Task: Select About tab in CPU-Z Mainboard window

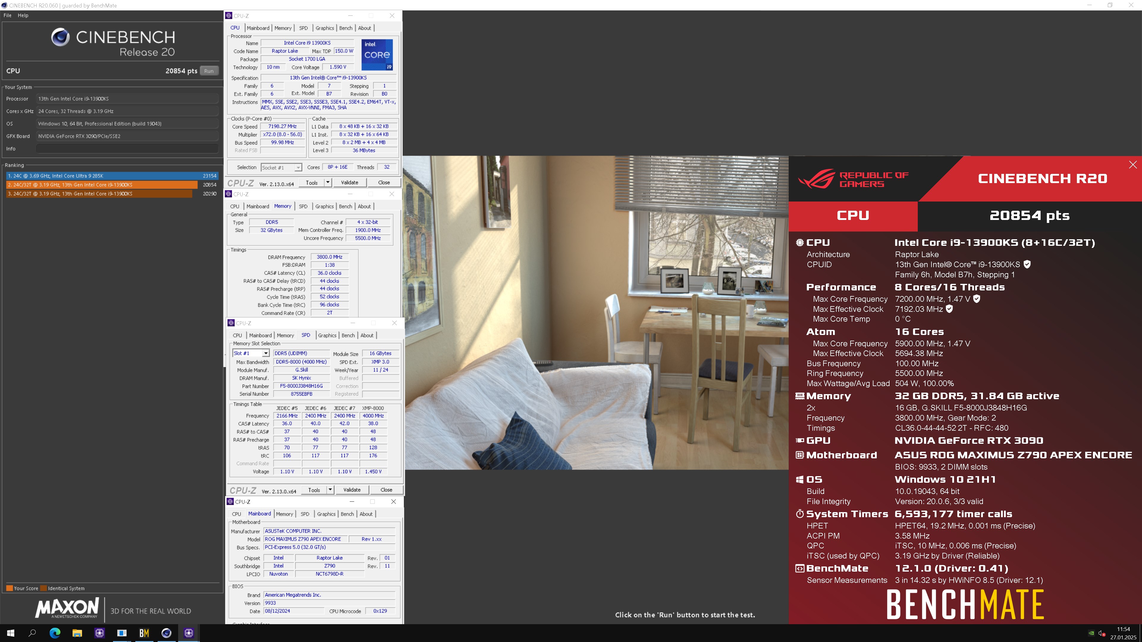Action: pos(366,514)
